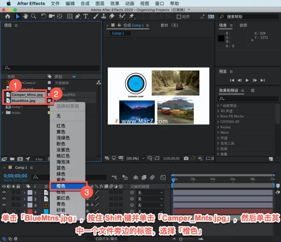Viewport: 281px width, 242px height.
Task: Click the motion blur enable icon in timeline
Action: [152, 177]
